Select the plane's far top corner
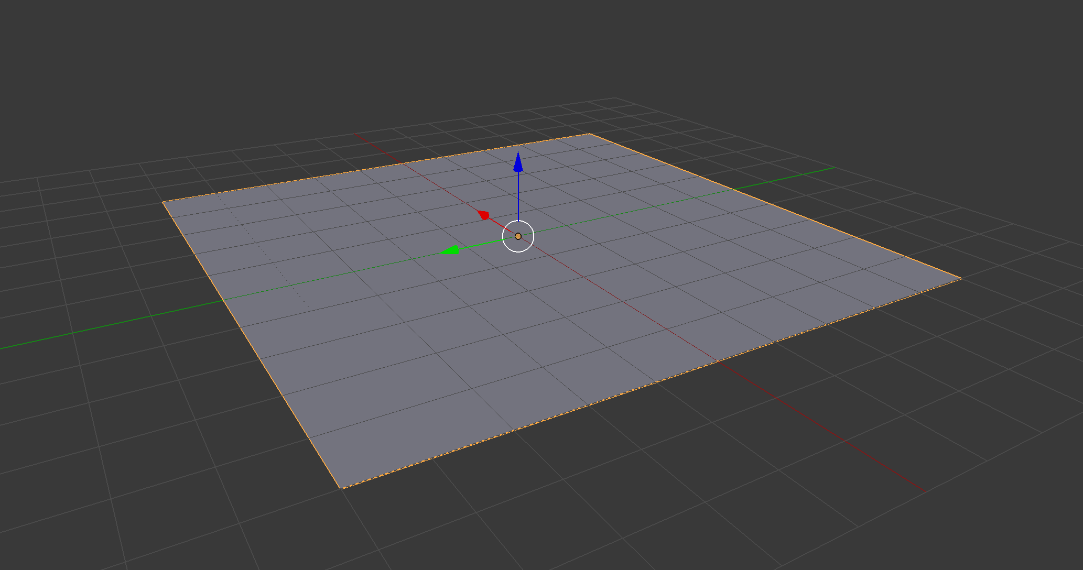The width and height of the screenshot is (1083, 570). 589,134
